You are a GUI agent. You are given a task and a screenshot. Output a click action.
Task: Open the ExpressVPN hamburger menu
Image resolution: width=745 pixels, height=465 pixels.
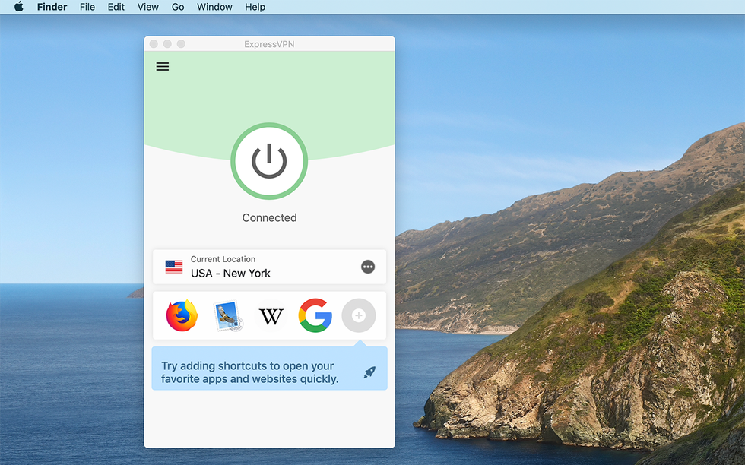(162, 66)
